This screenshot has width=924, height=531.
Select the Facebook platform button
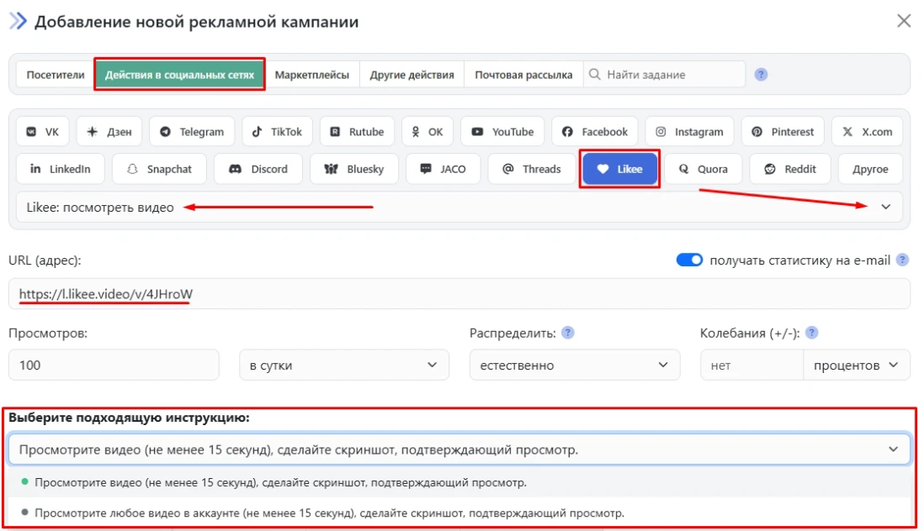click(x=595, y=132)
